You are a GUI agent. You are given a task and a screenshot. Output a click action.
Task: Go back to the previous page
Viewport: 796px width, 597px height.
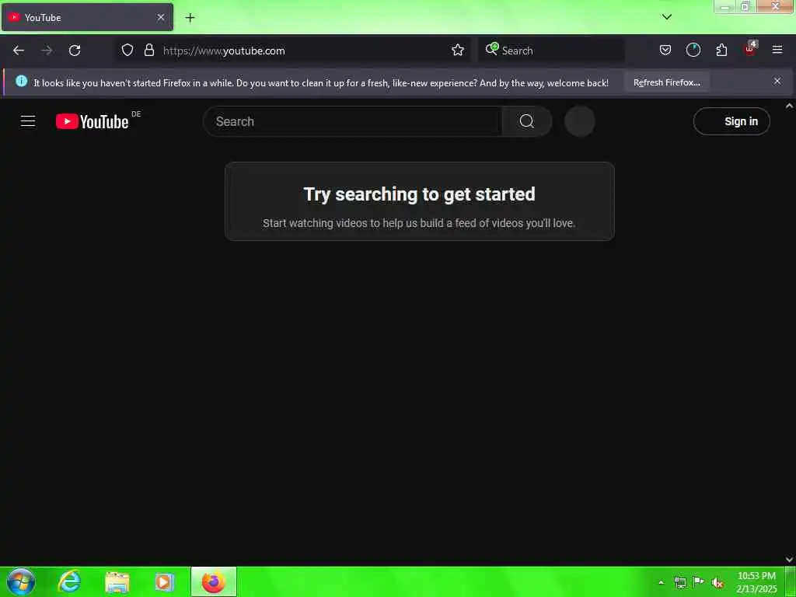click(x=19, y=51)
